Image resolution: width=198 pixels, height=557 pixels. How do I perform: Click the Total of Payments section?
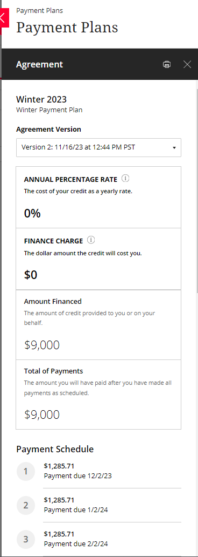click(98, 395)
